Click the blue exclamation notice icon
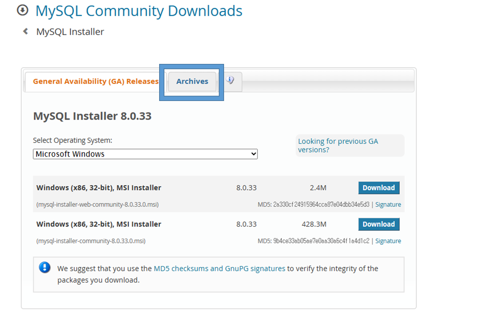The height and width of the screenshot is (324, 489). (x=45, y=267)
